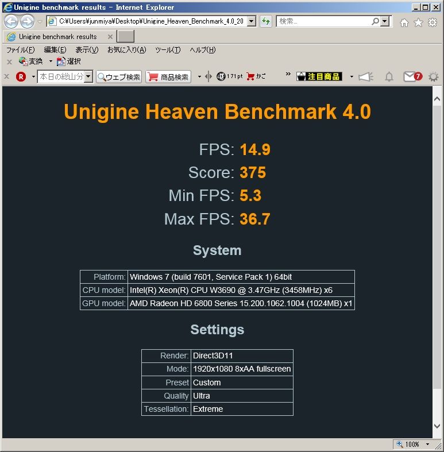This screenshot has height=452, width=444.
Task: Open the IE Tools gear icon
Action: point(432,22)
